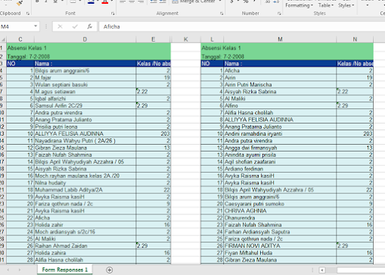385x275 pixels.
Task: Open the Name Box dropdown arrow
Action: 36,27
